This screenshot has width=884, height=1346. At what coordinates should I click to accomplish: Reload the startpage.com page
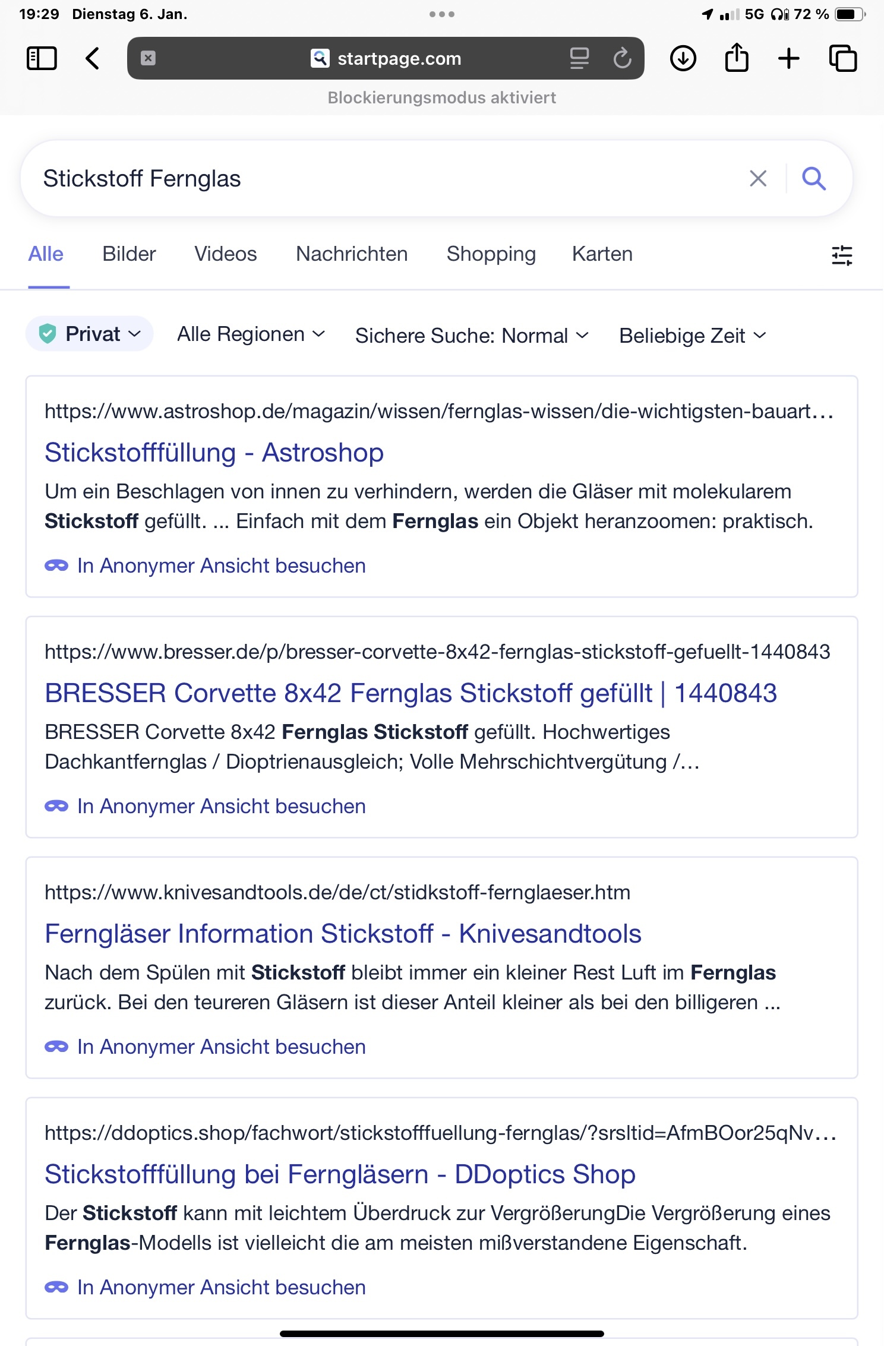(x=622, y=58)
